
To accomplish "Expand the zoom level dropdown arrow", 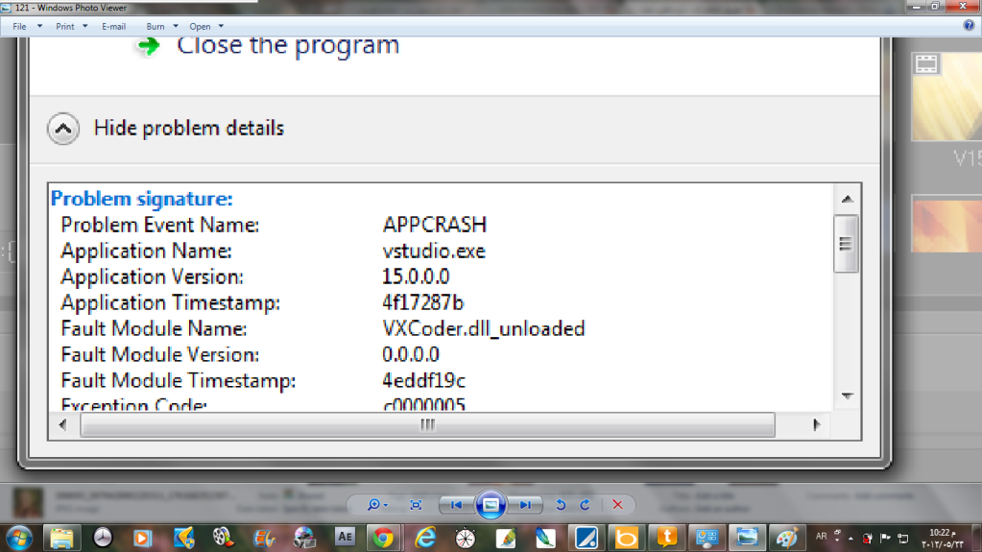I will click(x=386, y=505).
